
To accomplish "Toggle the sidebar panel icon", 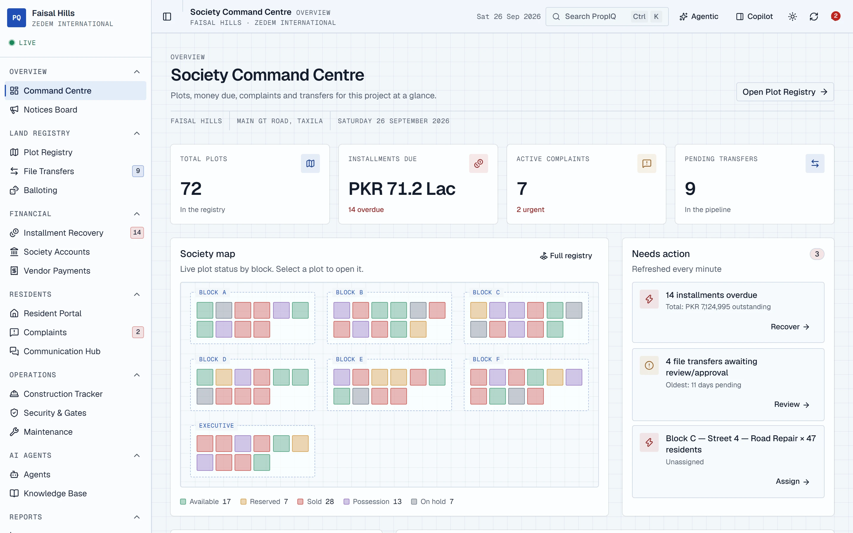I will pyautogui.click(x=167, y=17).
